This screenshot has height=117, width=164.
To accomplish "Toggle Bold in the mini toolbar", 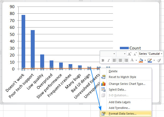I will (x=103, y=60).
